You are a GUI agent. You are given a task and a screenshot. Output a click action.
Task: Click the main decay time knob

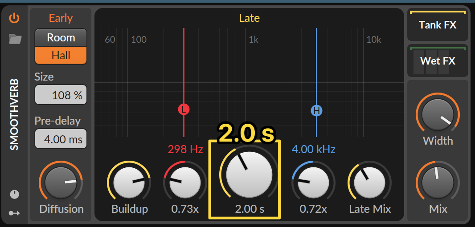tap(249, 174)
